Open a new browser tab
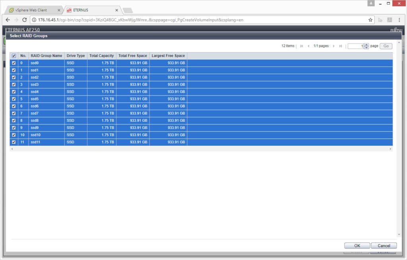407x260 pixels. tap(128, 10)
